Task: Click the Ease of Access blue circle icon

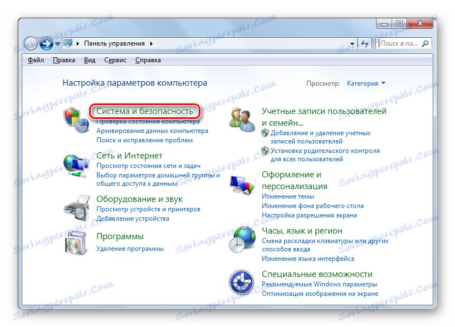Action: click(242, 282)
